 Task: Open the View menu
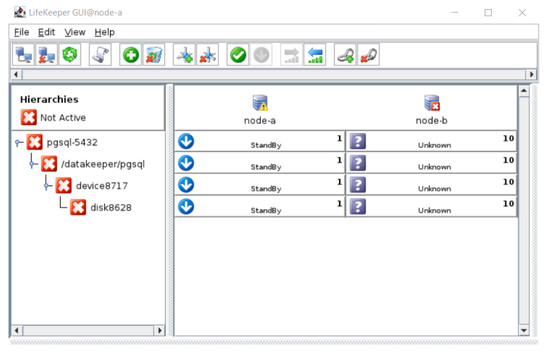(x=75, y=32)
